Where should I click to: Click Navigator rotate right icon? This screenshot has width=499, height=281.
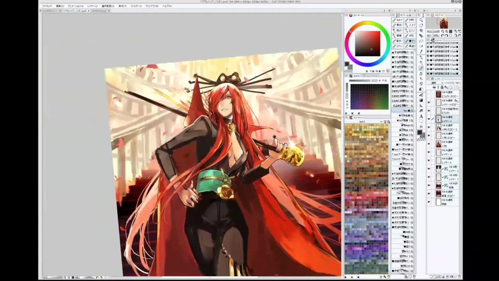click(x=447, y=35)
